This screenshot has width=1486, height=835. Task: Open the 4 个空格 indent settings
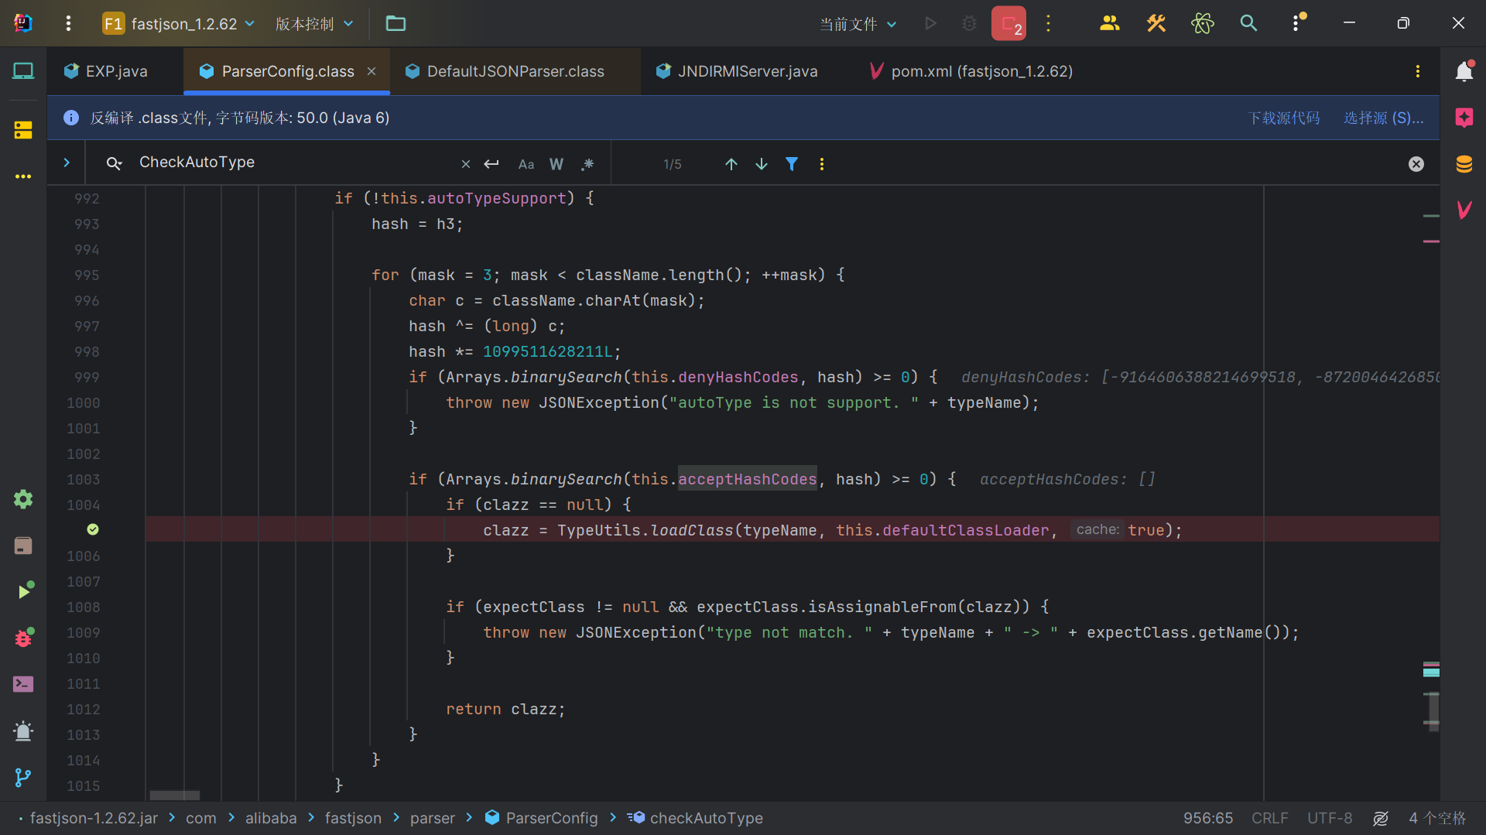coord(1437,818)
